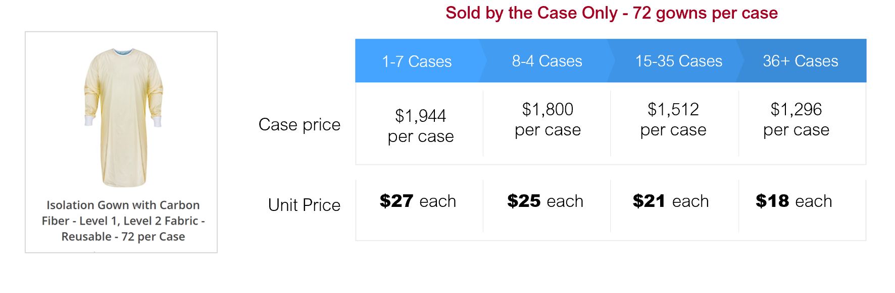Click the $1,944 per case price cell
Viewport: 895px width, 293px height.
(x=420, y=126)
